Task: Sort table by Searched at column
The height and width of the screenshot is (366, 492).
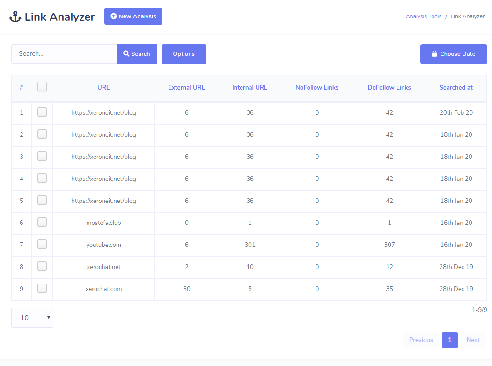Action: (455, 87)
